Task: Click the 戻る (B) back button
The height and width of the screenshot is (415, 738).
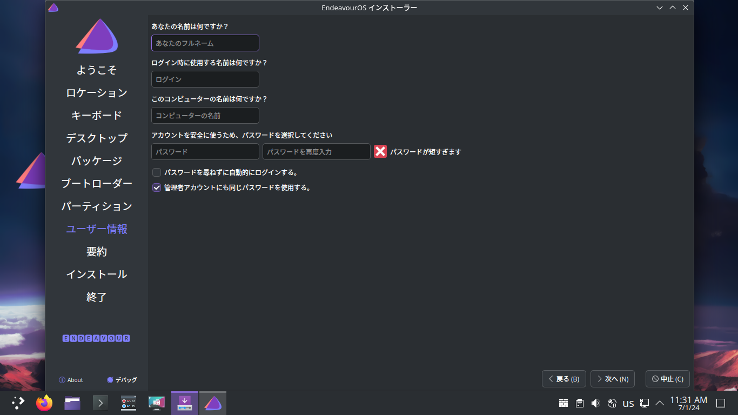Action: (564, 379)
